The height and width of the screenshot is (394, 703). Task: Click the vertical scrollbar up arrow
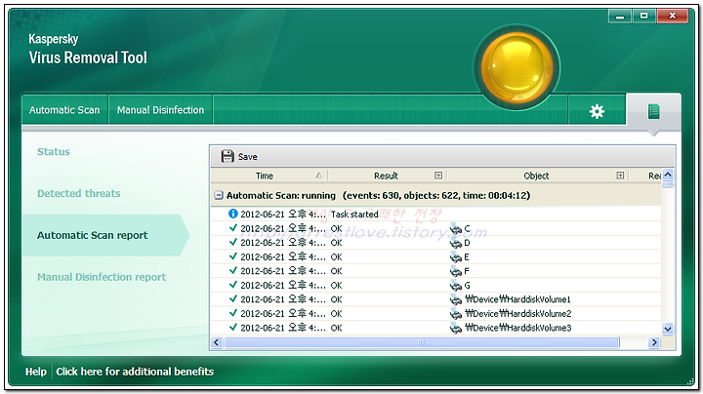(x=668, y=175)
